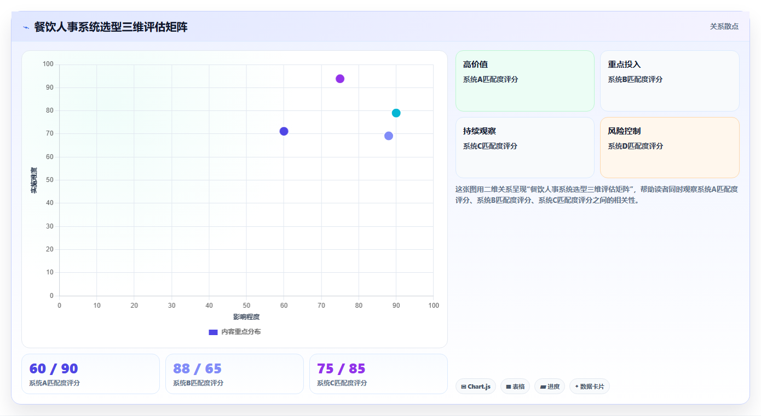This screenshot has height=416, width=761.
Task: Select the light blue point at 88
Action: [x=389, y=136]
